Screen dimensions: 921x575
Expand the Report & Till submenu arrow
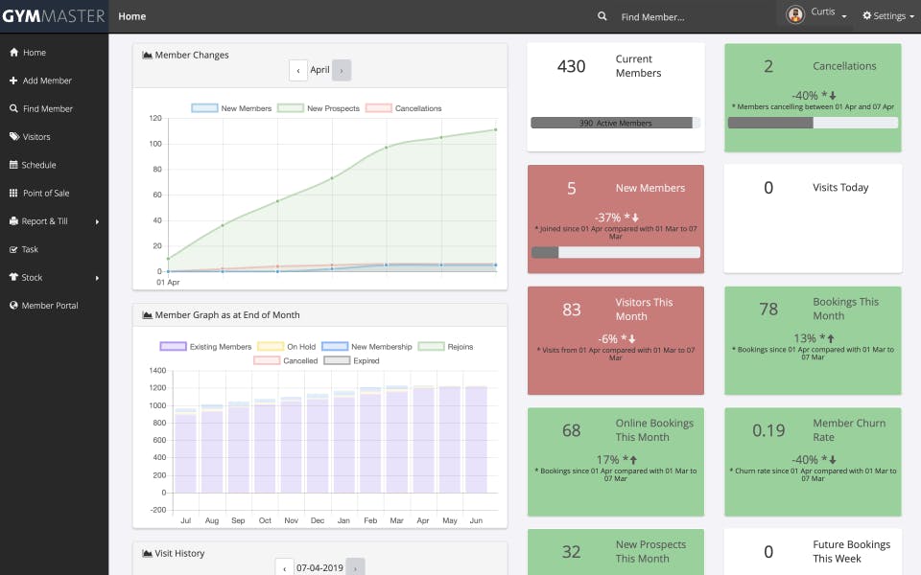pos(97,221)
